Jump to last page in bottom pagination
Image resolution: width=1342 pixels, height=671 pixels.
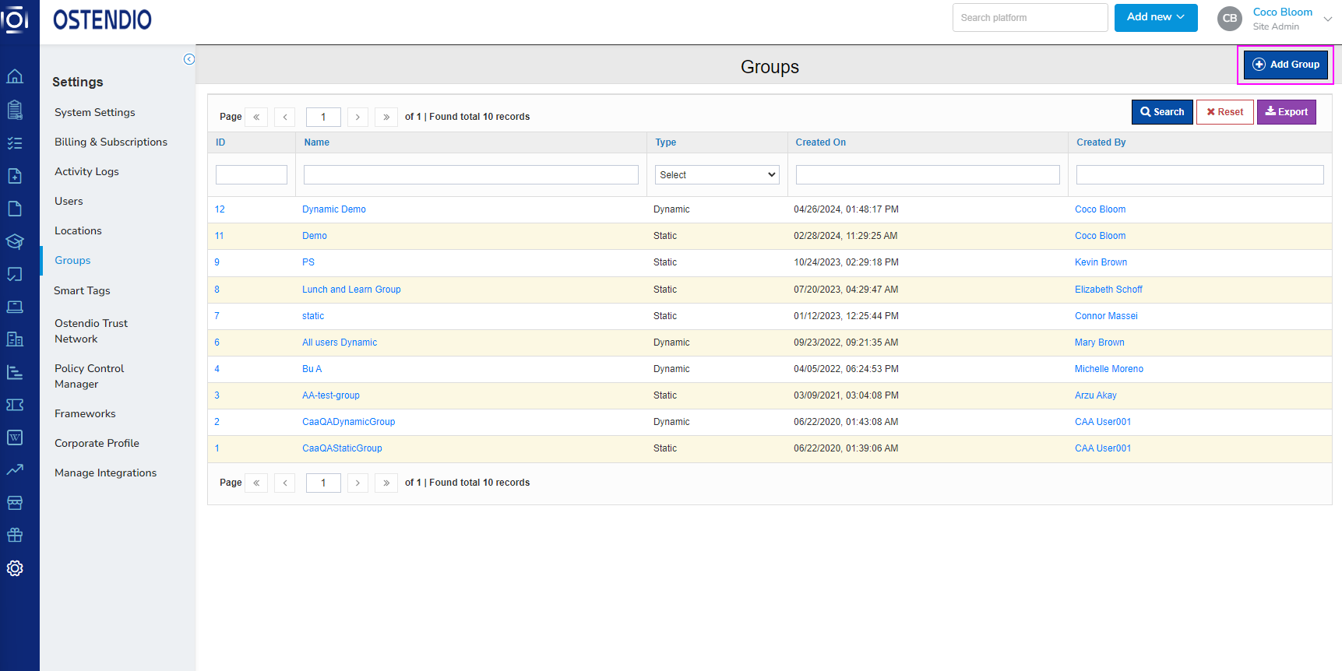(386, 483)
